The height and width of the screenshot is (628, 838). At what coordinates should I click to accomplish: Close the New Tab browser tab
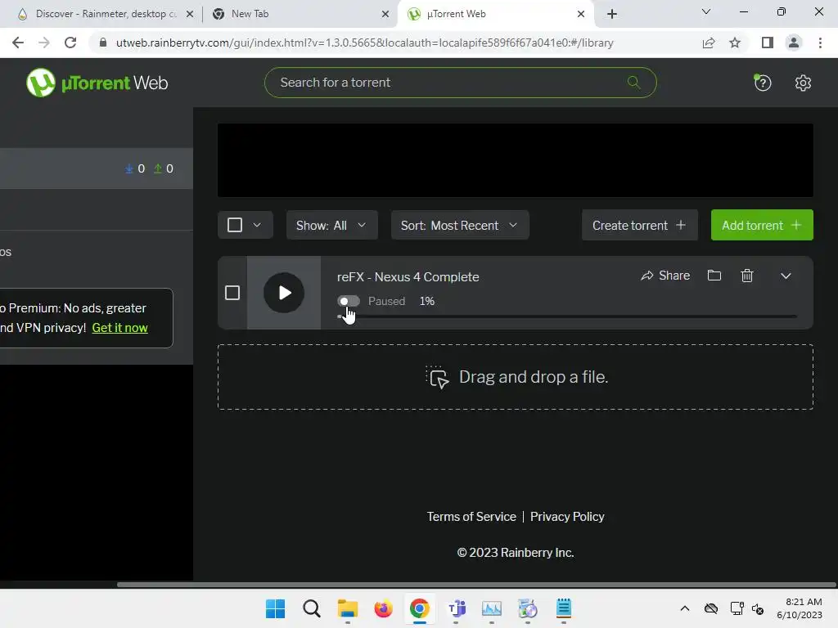(385, 14)
